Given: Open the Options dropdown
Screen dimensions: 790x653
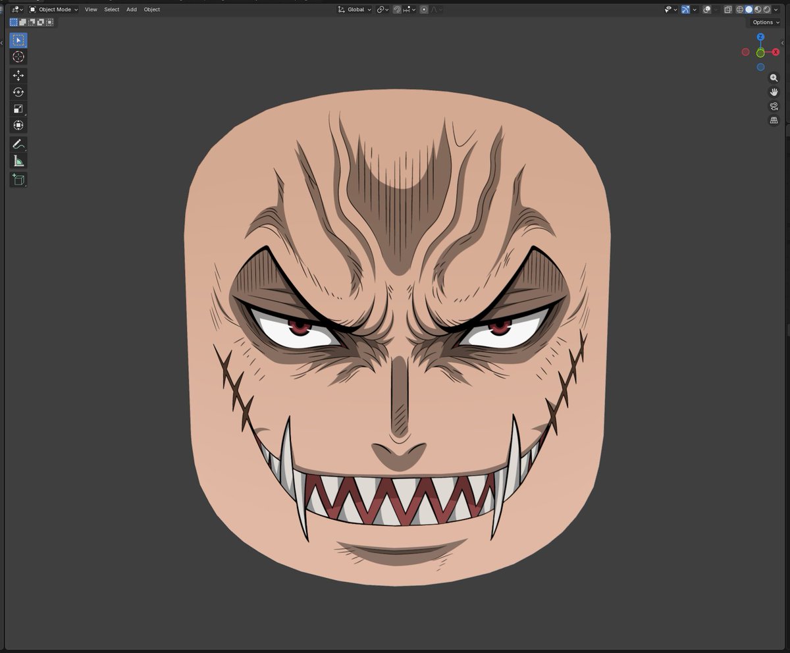Looking at the screenshot, I should point(766,22).
